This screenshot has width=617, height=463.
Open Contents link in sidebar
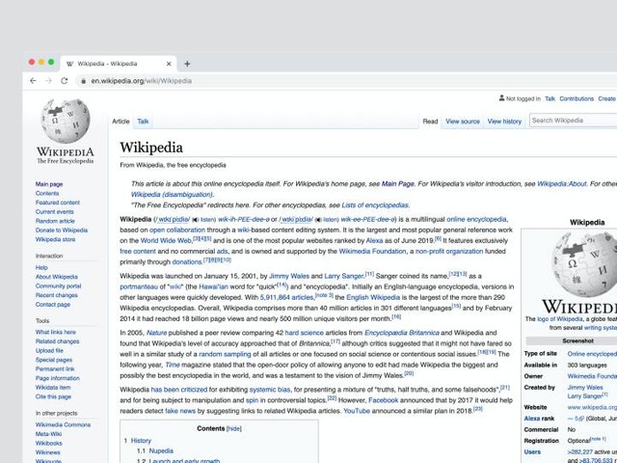[x=47, y=193]
